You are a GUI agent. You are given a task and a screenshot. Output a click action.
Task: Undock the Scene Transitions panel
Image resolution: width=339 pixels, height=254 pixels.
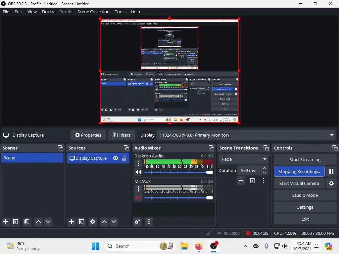point(266,148)
